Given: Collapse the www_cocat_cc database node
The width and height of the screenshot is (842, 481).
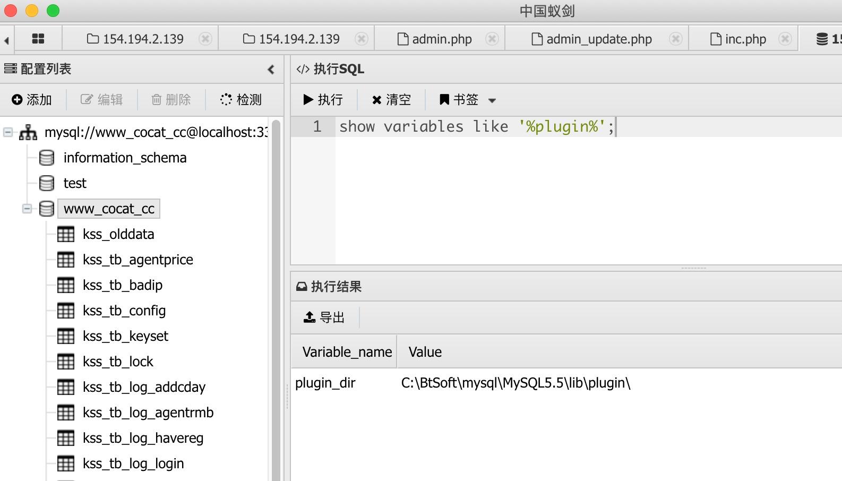Looking at the screenshot, I should (27, 209).
